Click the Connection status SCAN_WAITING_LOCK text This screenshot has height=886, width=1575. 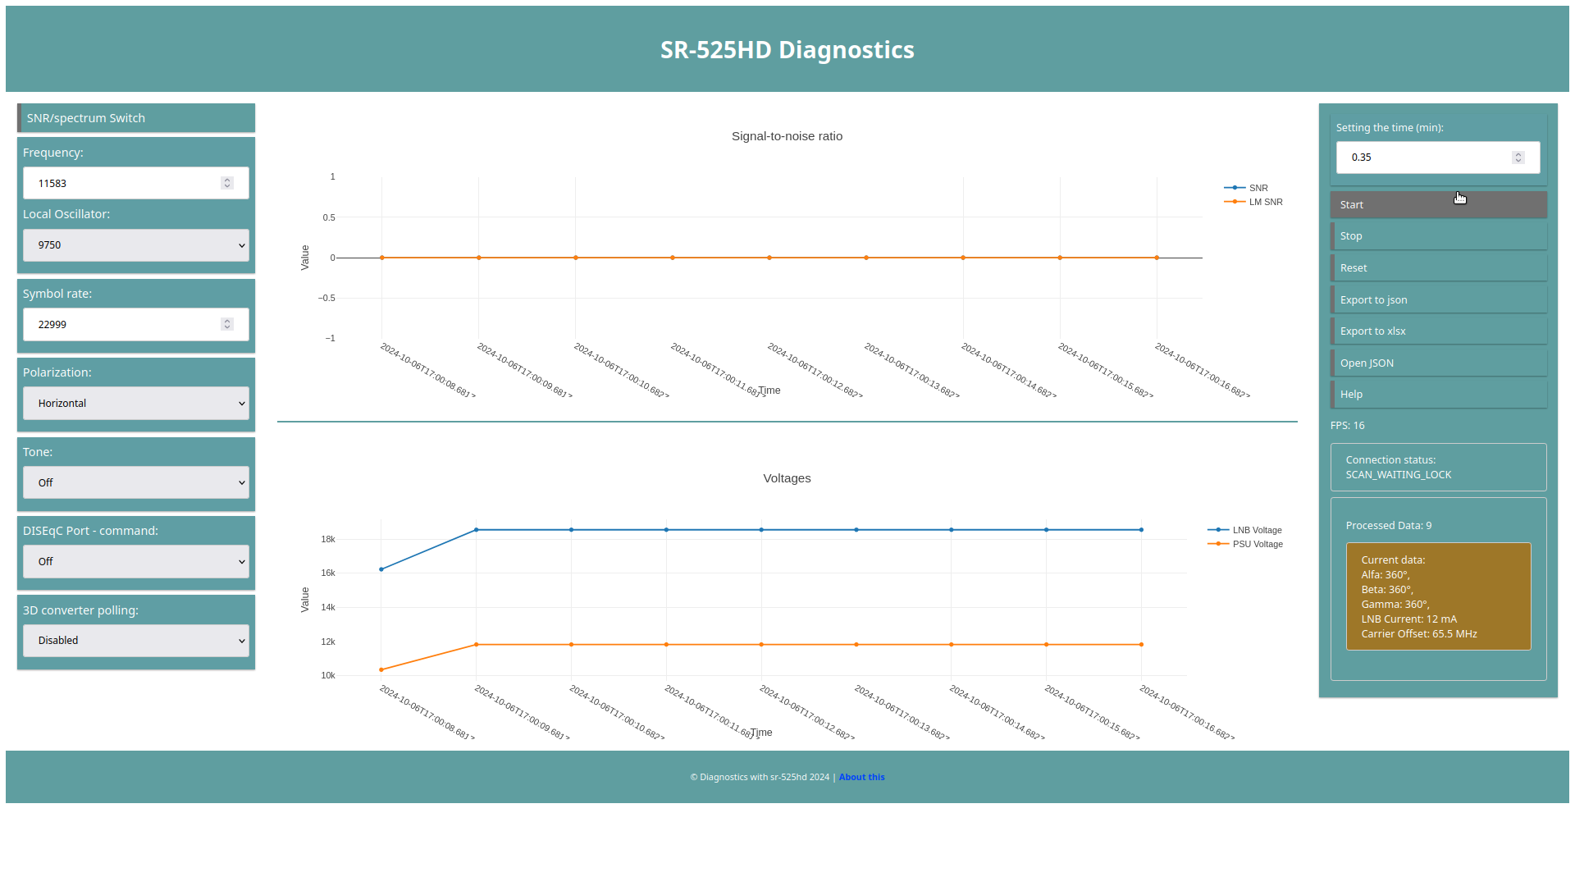tap(1399, 468)
